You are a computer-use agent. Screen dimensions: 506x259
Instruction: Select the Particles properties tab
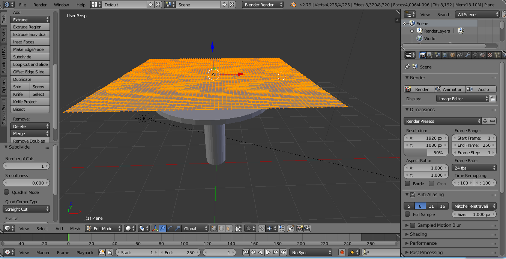(497, 55)
